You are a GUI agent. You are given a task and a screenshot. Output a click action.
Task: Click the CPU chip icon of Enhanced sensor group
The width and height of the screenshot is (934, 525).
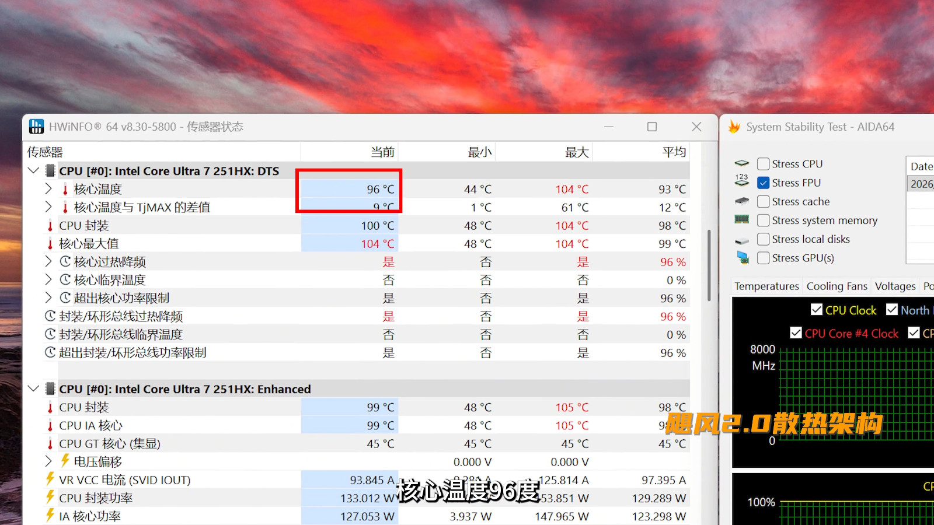click(50, 389)
